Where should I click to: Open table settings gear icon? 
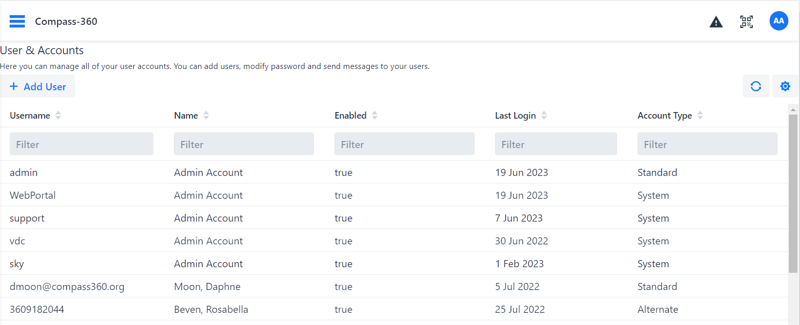pyautogui.click(x=785, y=86)
